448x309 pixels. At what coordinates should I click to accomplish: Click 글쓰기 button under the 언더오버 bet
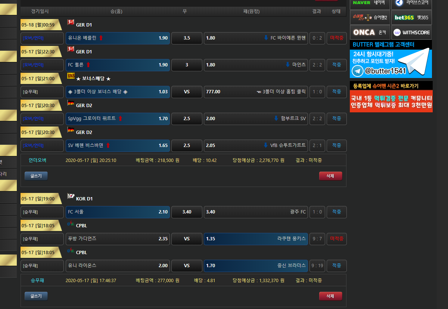point(36,176)
